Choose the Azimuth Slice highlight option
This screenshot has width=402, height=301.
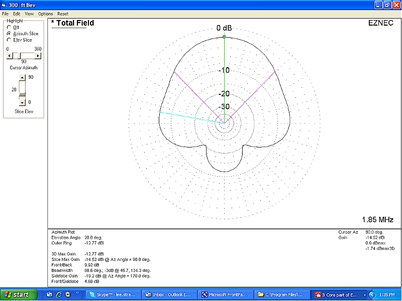pyautogui.click(x=9, y=34)
